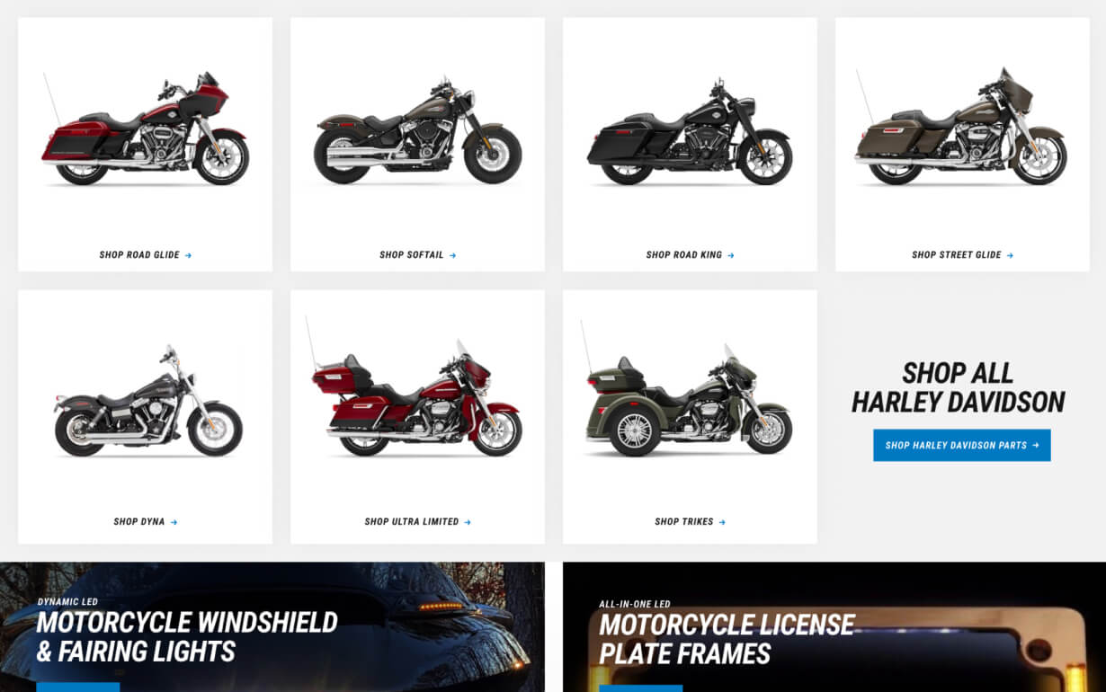Screen dimensions: 1106x692
Task: Click the arrow icon beside Shop Street Glide
Action: point(1010,255)
